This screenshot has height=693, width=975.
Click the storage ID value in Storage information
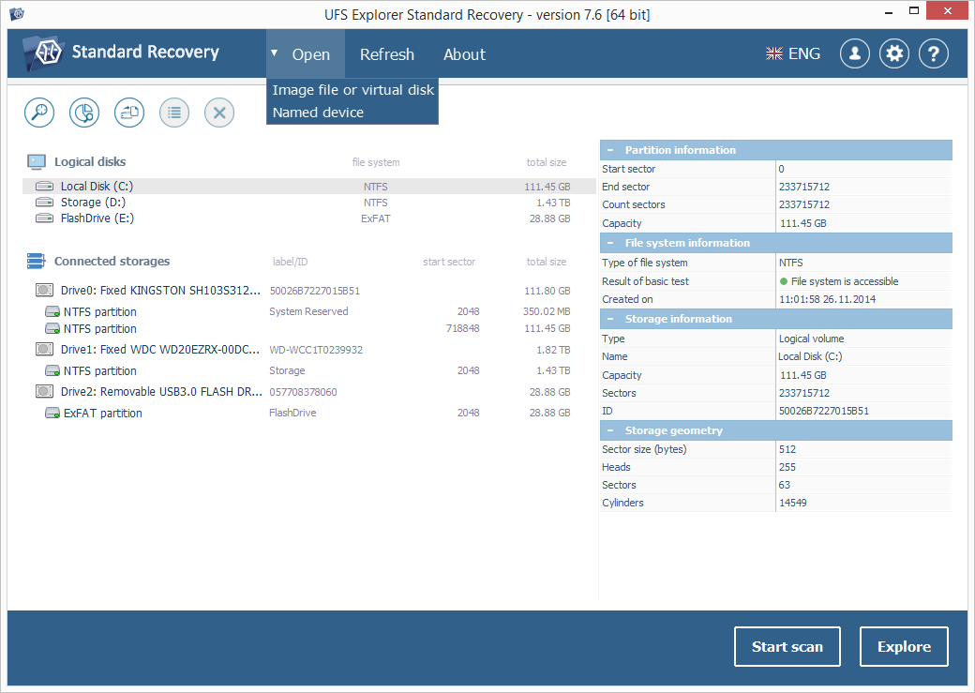pos(824,411)
